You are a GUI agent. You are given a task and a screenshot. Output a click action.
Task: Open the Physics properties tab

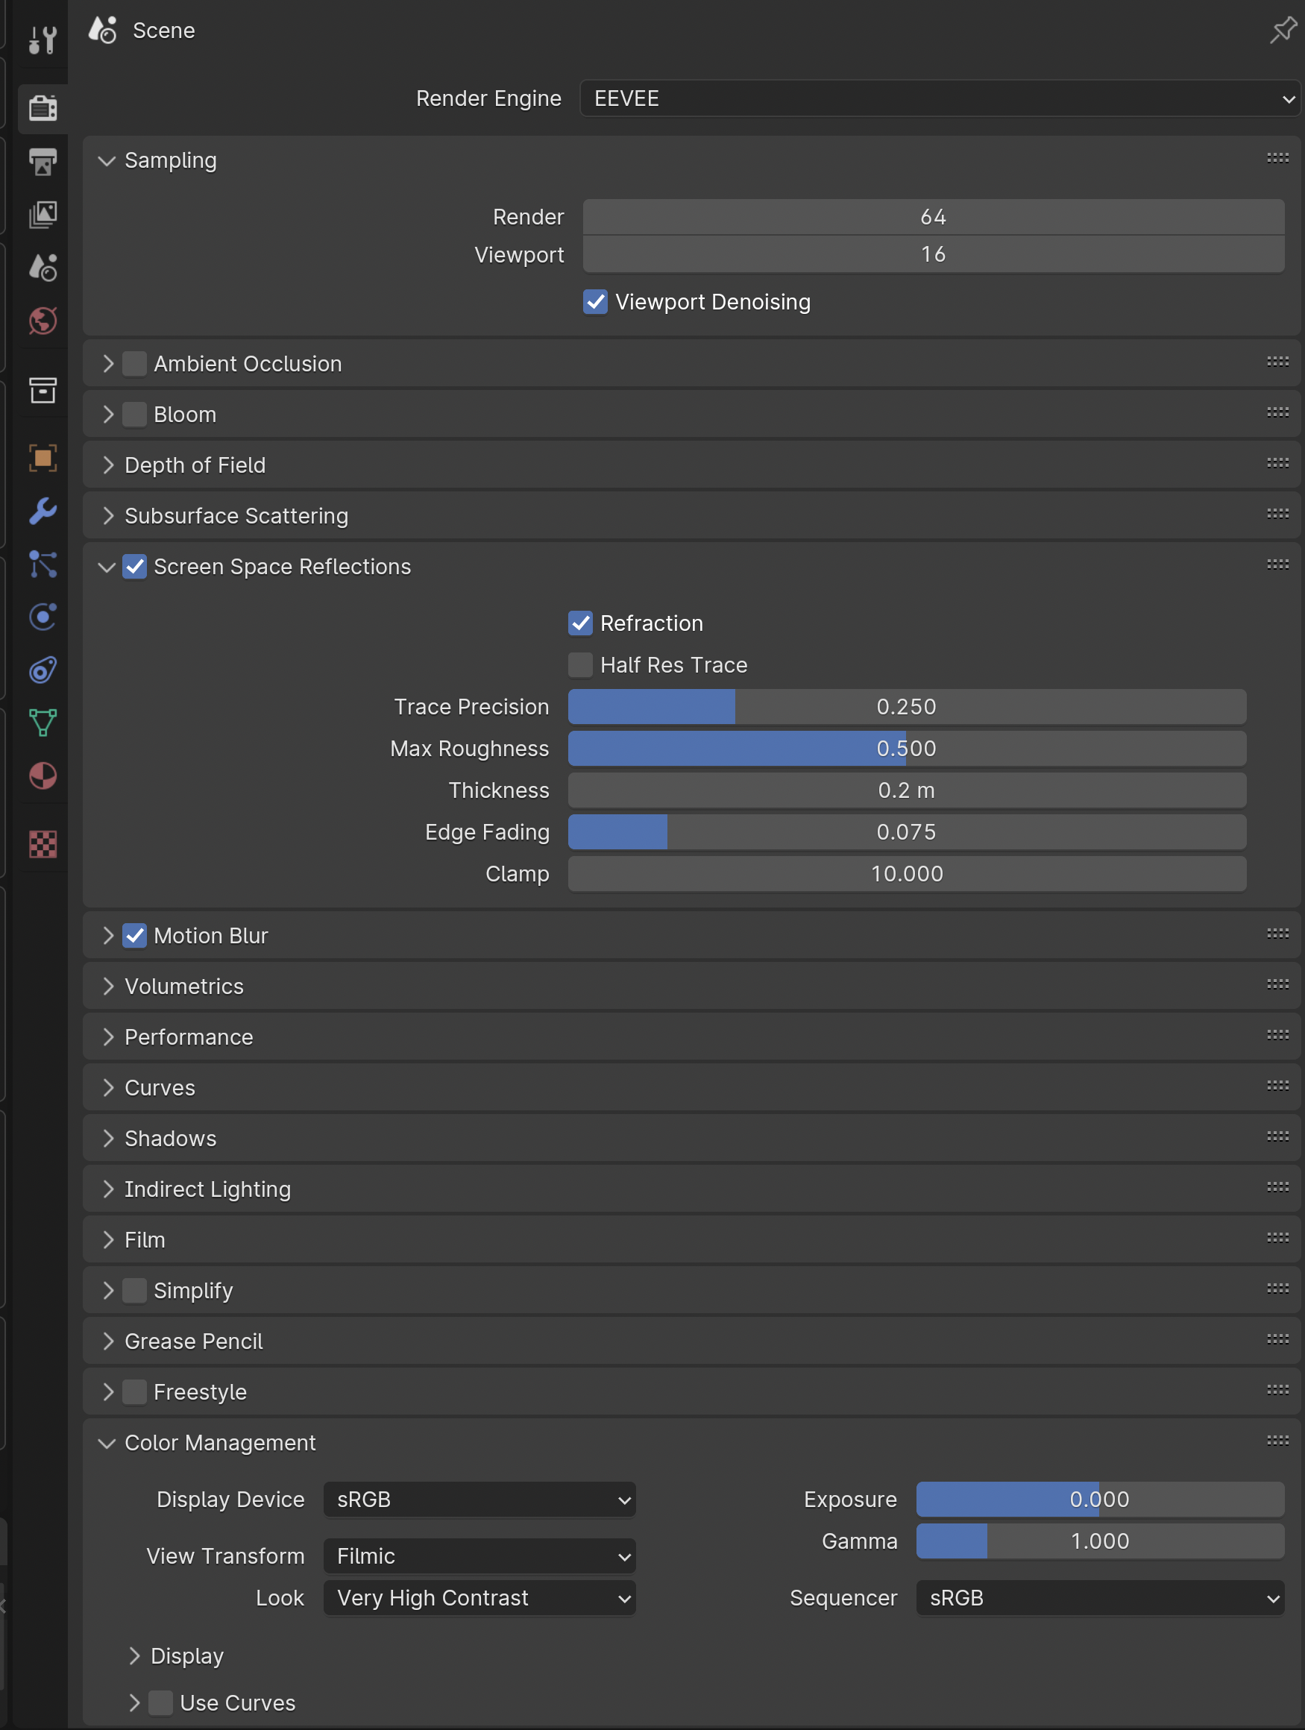(43, 617)
